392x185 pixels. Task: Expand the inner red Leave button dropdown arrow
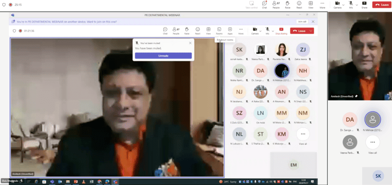point(311,31)
